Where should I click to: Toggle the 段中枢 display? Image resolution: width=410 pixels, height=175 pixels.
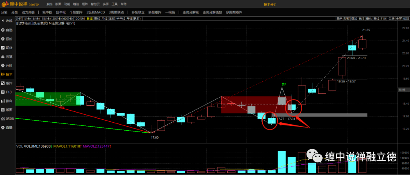61,12
